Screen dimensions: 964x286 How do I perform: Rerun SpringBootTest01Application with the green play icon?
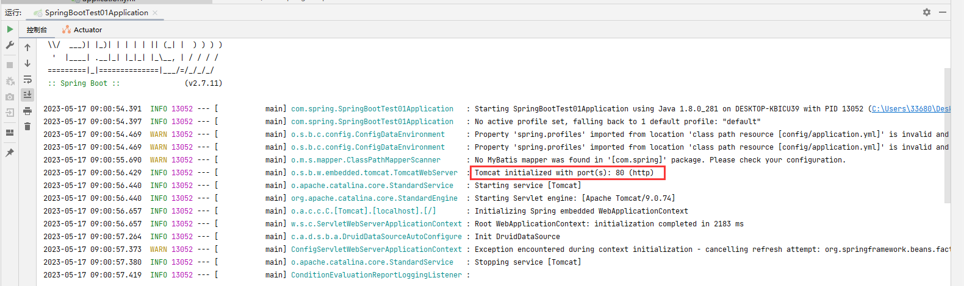coord(10,29)
